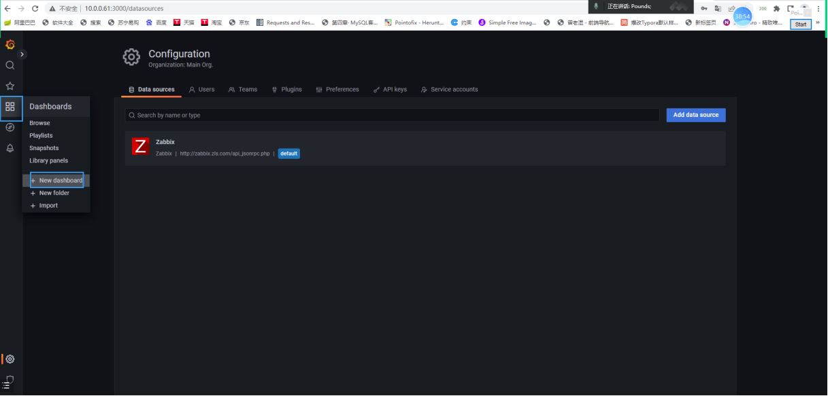Click the Dashboards grid icon in sidebar
Screen dimensions: 828x396
[10, 107]
